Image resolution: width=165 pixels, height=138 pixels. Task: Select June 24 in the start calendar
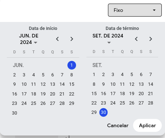coord(24,103)
